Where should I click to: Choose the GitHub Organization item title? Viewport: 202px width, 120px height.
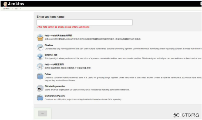coord(55,86)
